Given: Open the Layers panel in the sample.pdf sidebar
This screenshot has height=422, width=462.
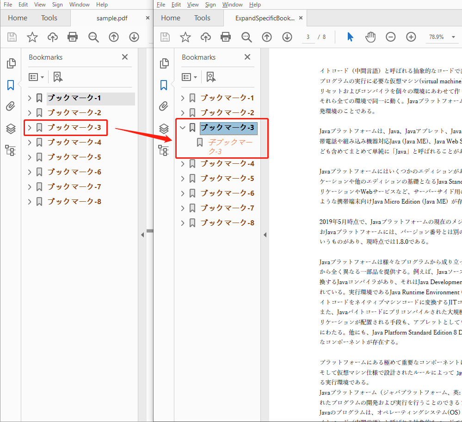Looking at the screenshot, I should pyautogui.click(x=11, y=129).
